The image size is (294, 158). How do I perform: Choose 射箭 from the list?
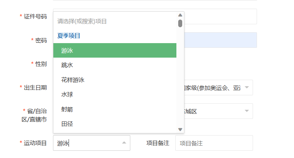pos(115,109)
